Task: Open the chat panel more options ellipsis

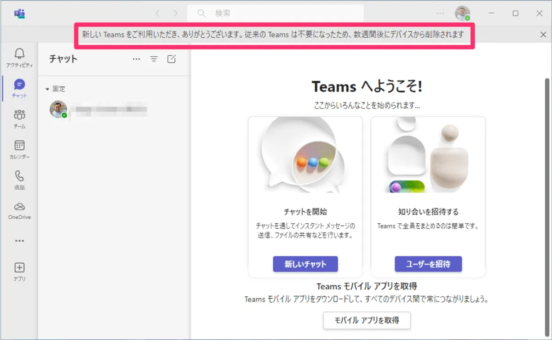Action: tap(136, 59)
